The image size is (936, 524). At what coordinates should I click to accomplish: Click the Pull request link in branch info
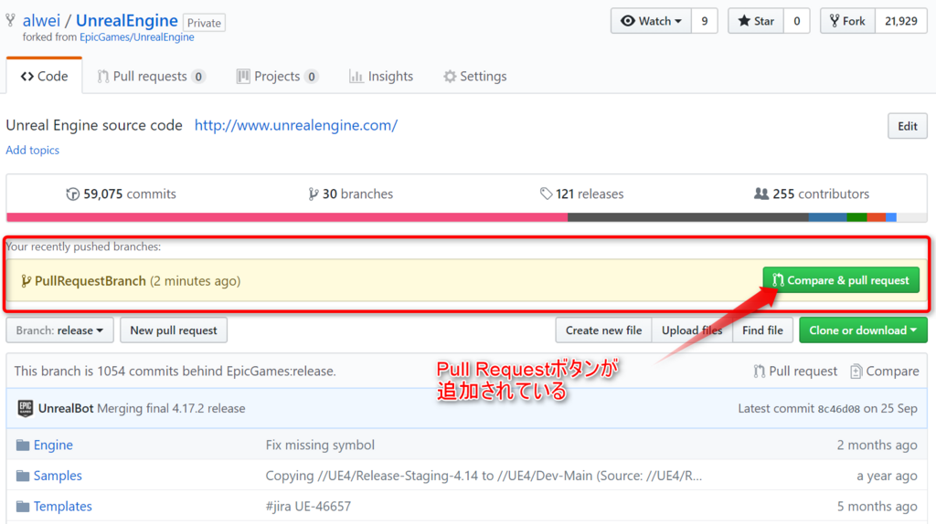795,371
